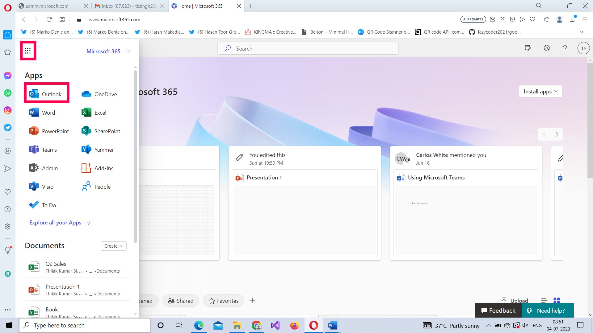Switch to the Gmail Inbox tab
Screen dimensions: 593x333
coord(130,6)
